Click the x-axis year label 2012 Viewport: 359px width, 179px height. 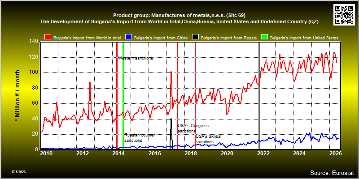(x=82, y=153)
